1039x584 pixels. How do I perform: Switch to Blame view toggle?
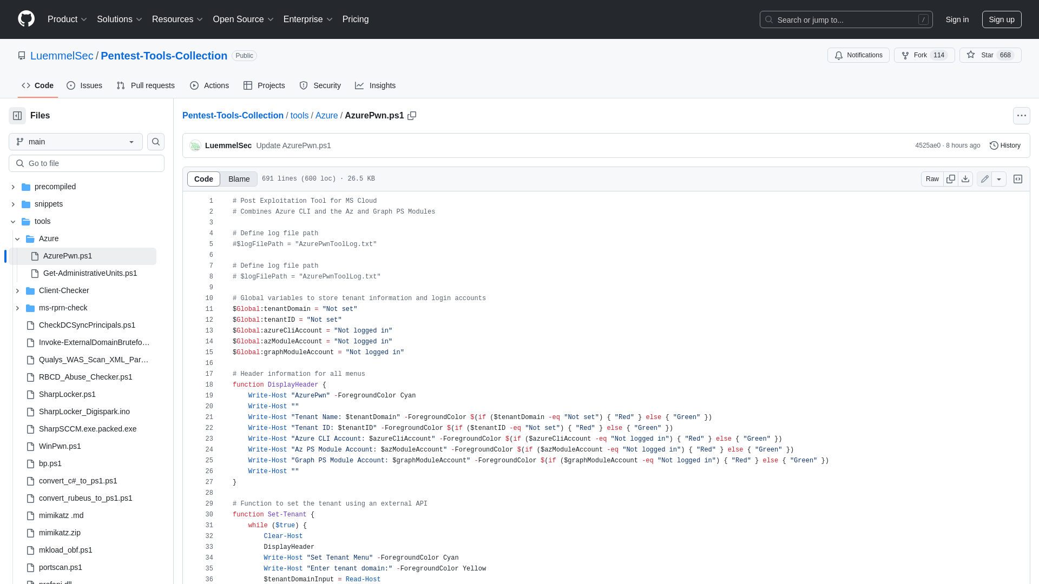tap(239, 179)
